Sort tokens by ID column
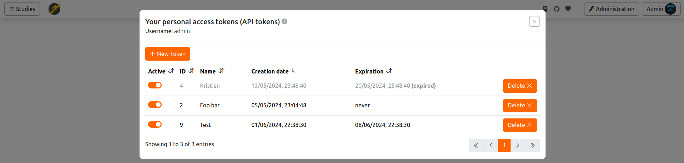Image resolution: width=684 pixels, height=163 pixels. (192, 71)
